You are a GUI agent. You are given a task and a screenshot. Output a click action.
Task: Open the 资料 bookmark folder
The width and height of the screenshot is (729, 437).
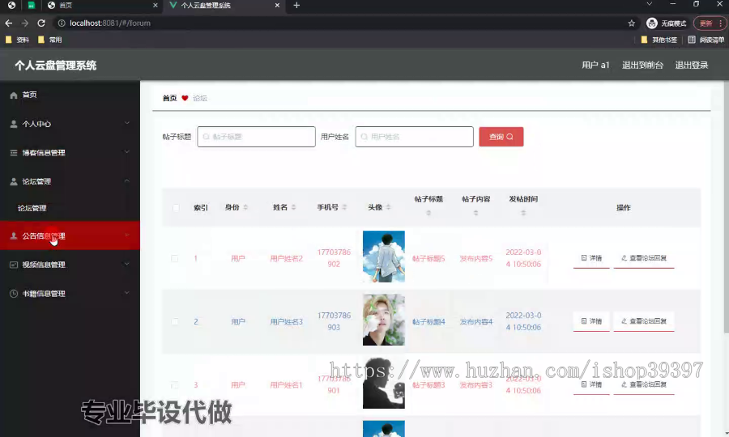(x=17, y=40)
